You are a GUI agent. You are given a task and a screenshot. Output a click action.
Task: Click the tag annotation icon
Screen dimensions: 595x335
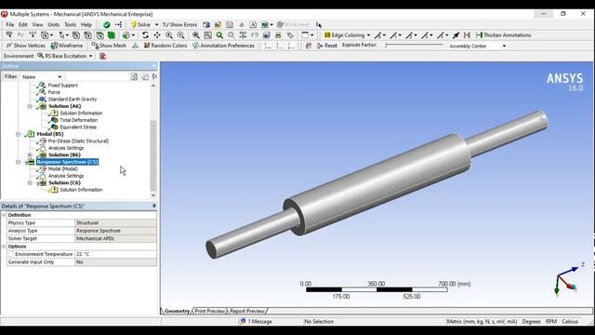(290, 35)
